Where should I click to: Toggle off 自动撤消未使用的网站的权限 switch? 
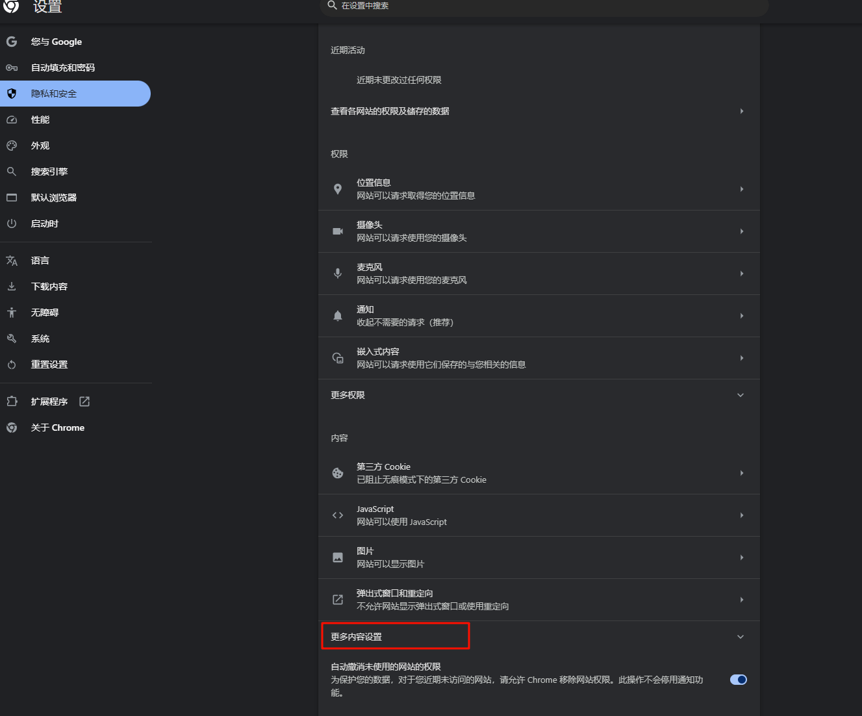[x=739, y=680]
